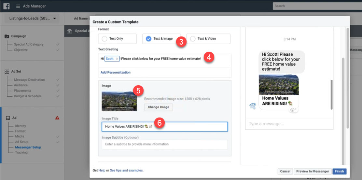Click the Image Subtitle input field
The height and width of the screenshot is (180, 362).
(164, 144)
